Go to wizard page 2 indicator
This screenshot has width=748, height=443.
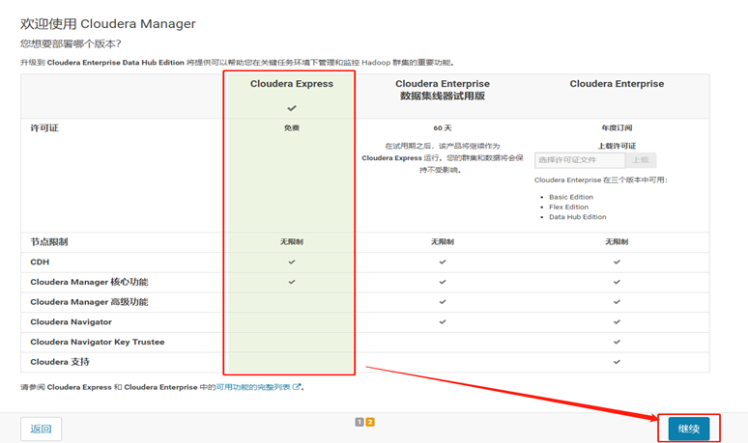point(370,422)
